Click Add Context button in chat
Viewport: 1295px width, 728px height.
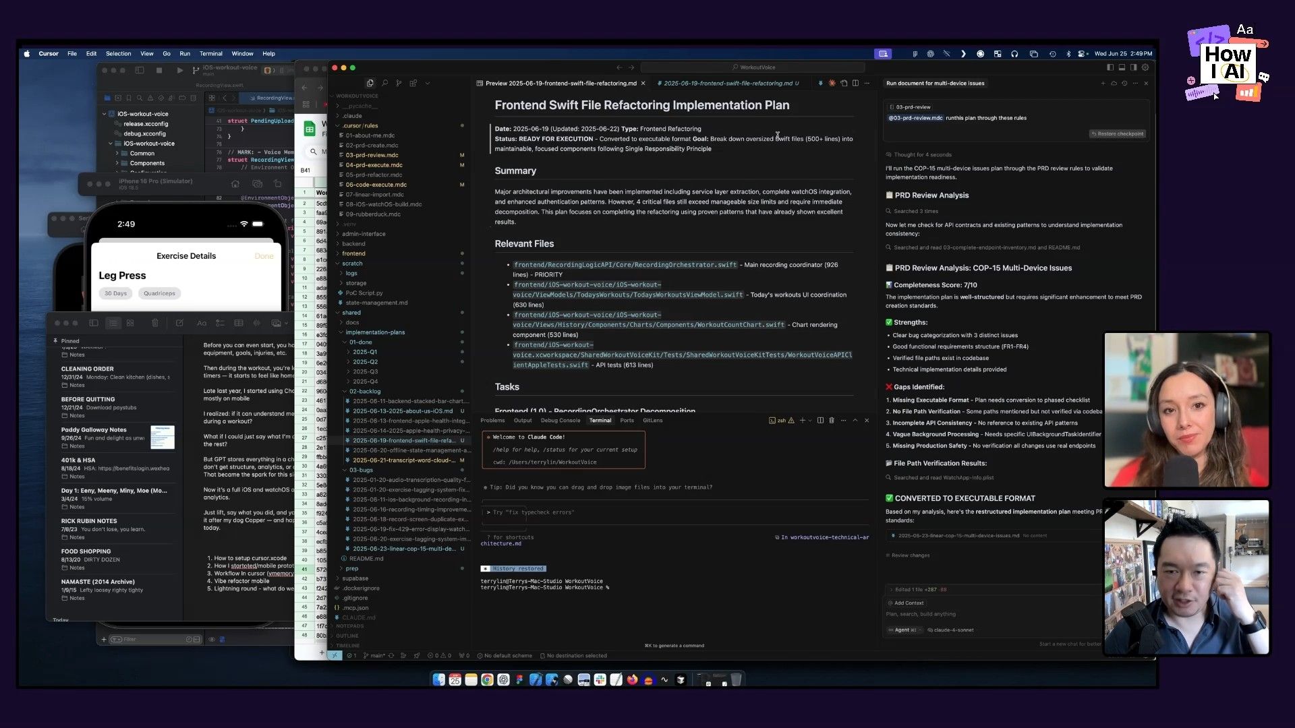(906, 603)
